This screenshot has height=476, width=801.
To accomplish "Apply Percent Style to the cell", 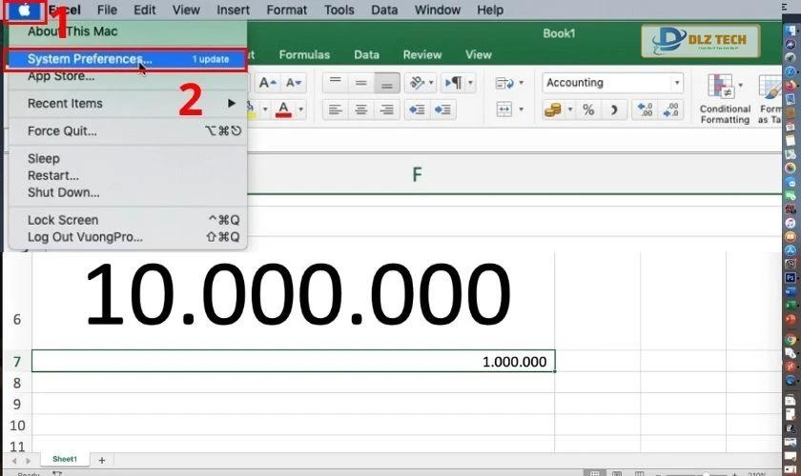I will tap(588, 109).
